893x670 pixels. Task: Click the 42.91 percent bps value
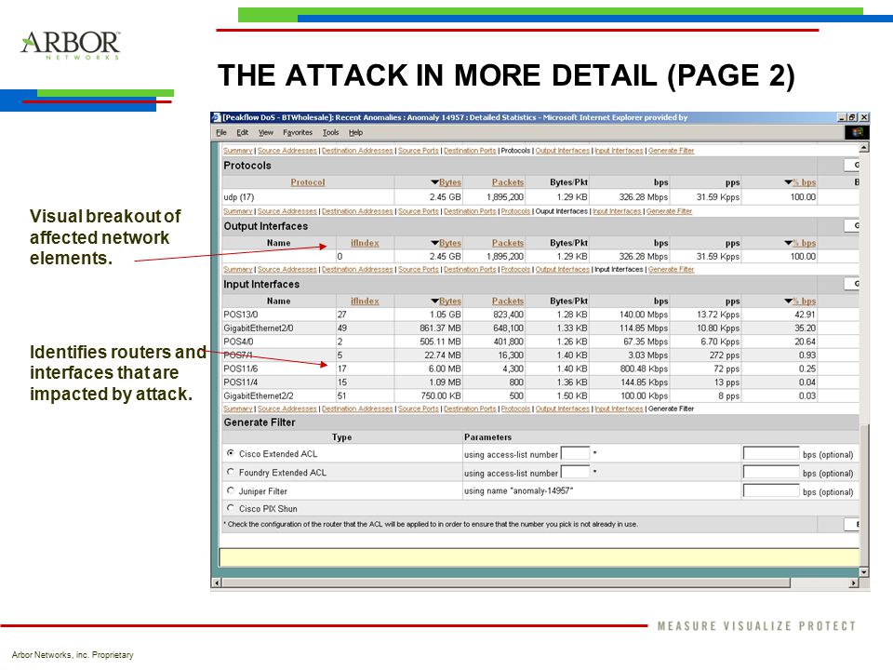(806, 315)
